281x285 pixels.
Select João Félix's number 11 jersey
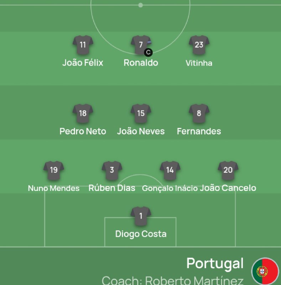coord(83,45)
